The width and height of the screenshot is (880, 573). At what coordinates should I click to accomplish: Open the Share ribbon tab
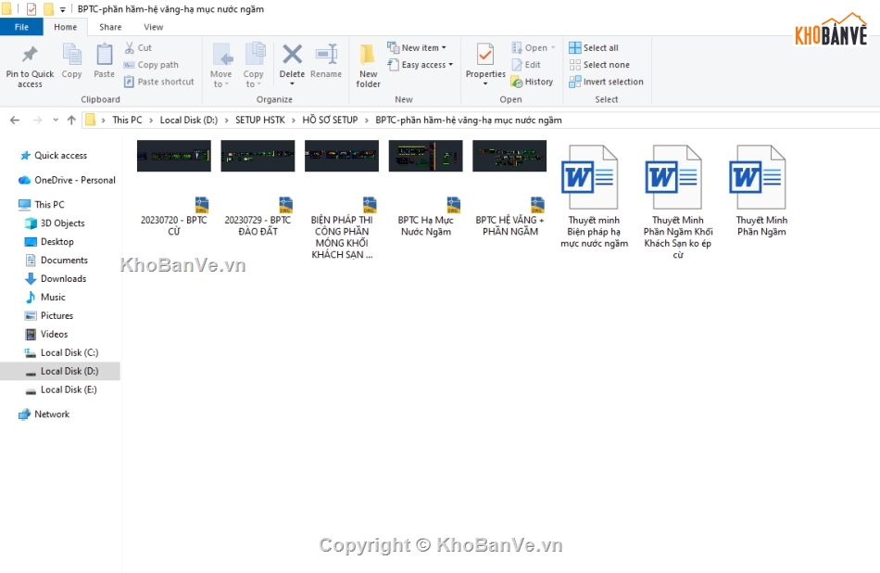pyautogui.click(x=110, y=27)
